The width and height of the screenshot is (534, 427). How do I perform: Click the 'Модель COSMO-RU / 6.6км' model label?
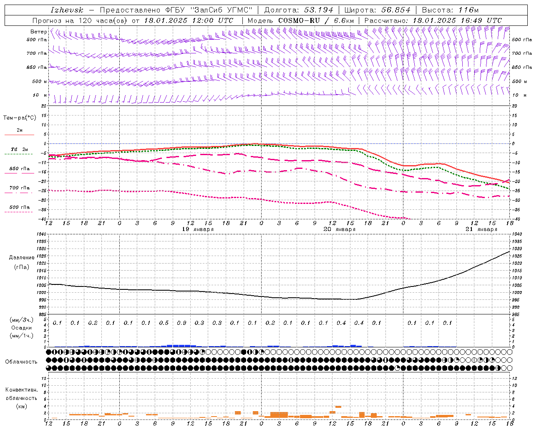pos(300,20)
